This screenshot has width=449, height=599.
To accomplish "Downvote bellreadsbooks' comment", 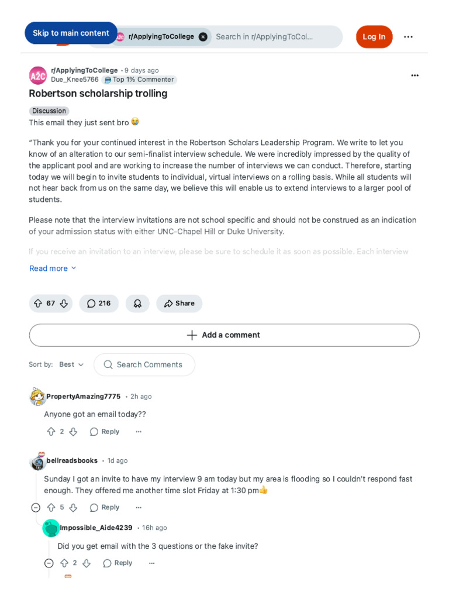I will [x=73, y=508].
